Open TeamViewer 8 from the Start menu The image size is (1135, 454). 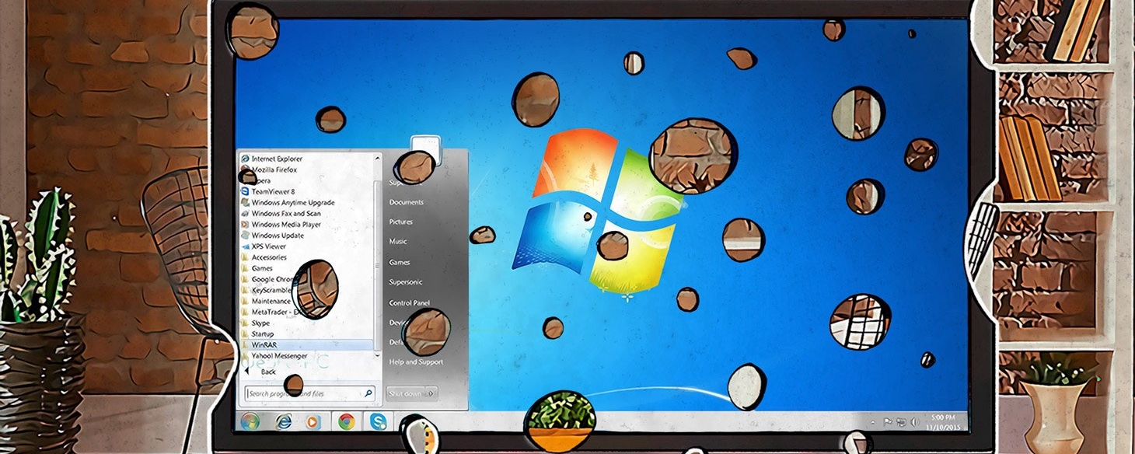click(273, 191)
